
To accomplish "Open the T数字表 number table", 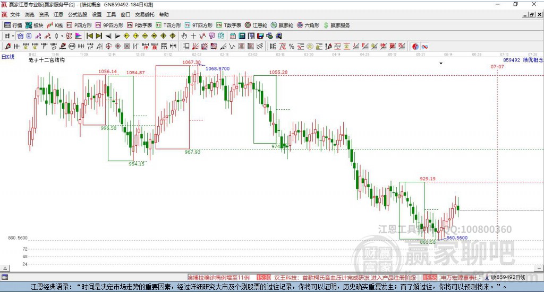I will click(228, 25).
